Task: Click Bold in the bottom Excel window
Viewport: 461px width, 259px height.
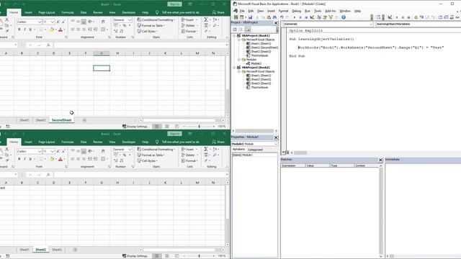Action: 19,159
